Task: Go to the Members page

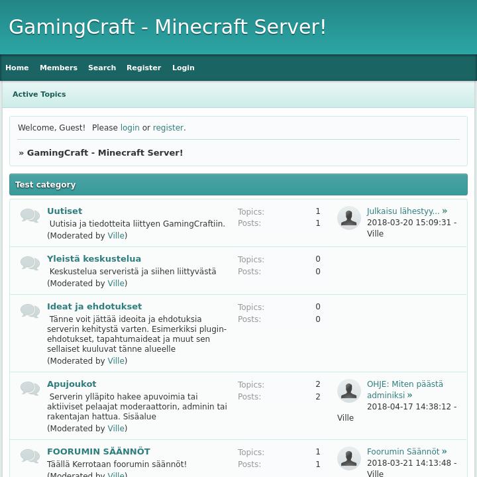Action: click(x=58, y=68)
